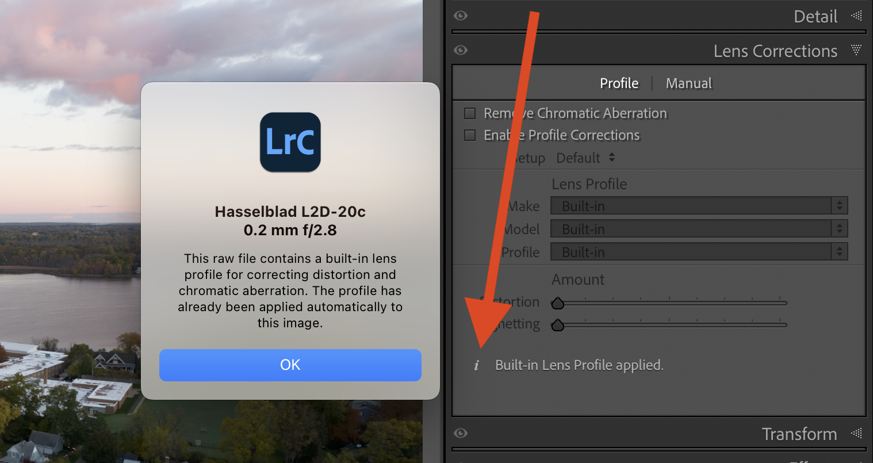Open the lens Make dropdown

[699, 206]
